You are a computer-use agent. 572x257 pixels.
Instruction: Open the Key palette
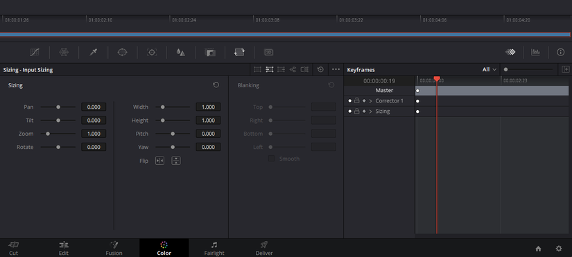pyautogui.click(x=210, y=53)
